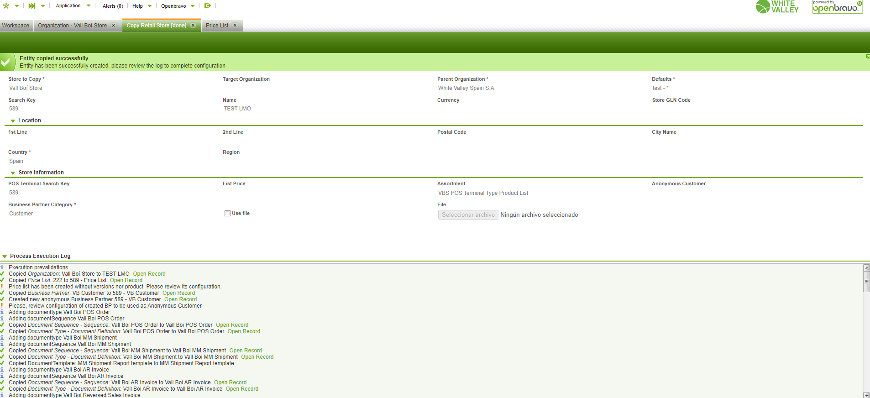Click the List Price label
This screenshot has height=398, width=870.
coord(234,183)
